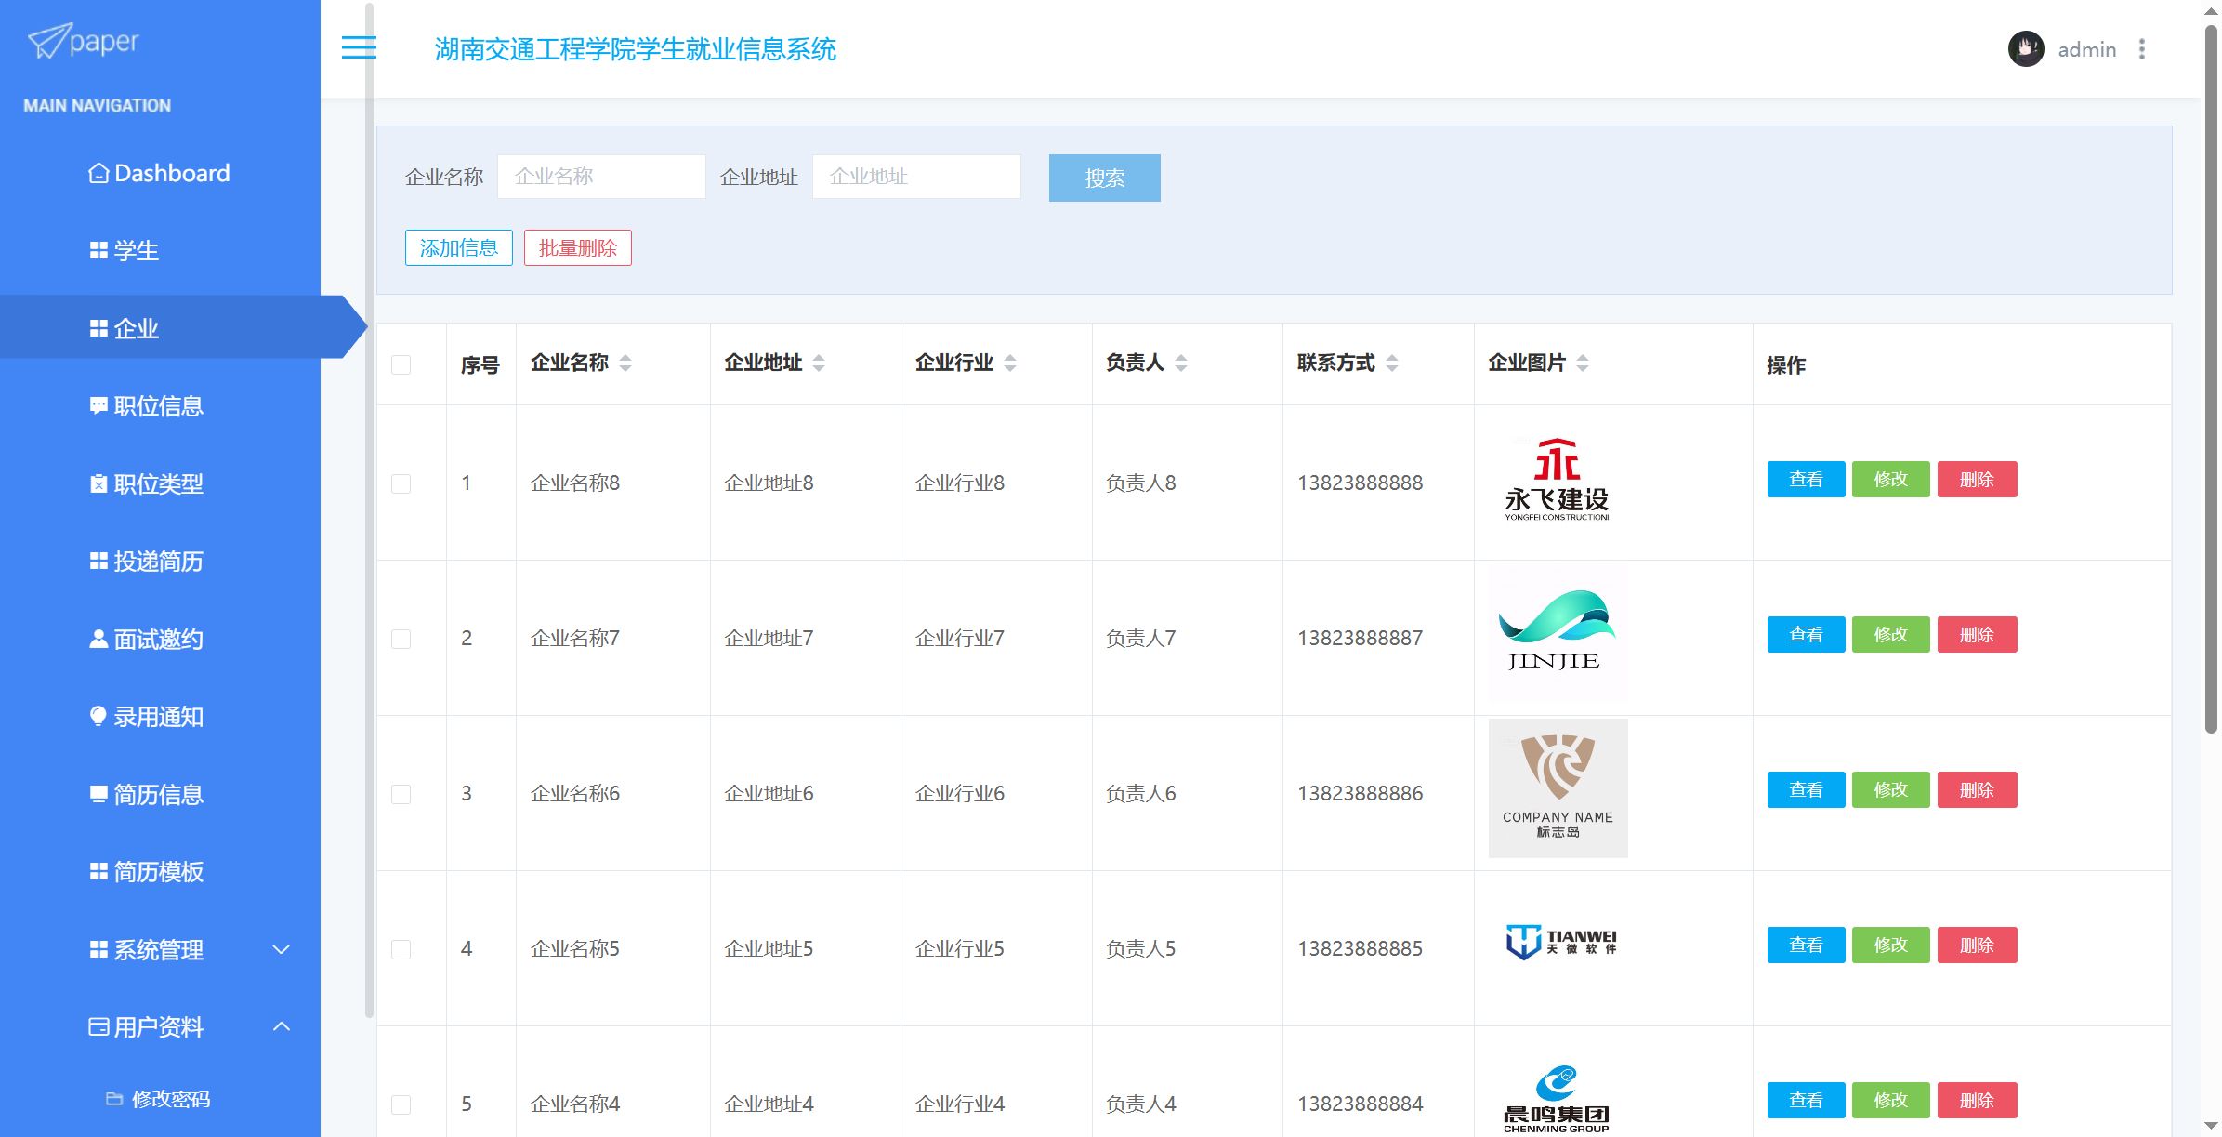Open the 修改密码 submenu item
Screen dimensions: 2222x1137
coord(160,1099)
